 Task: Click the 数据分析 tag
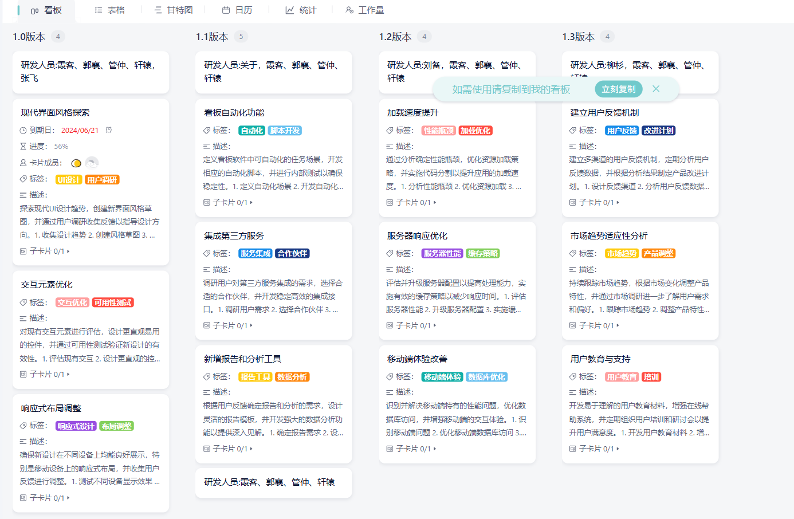click(293, 377)
